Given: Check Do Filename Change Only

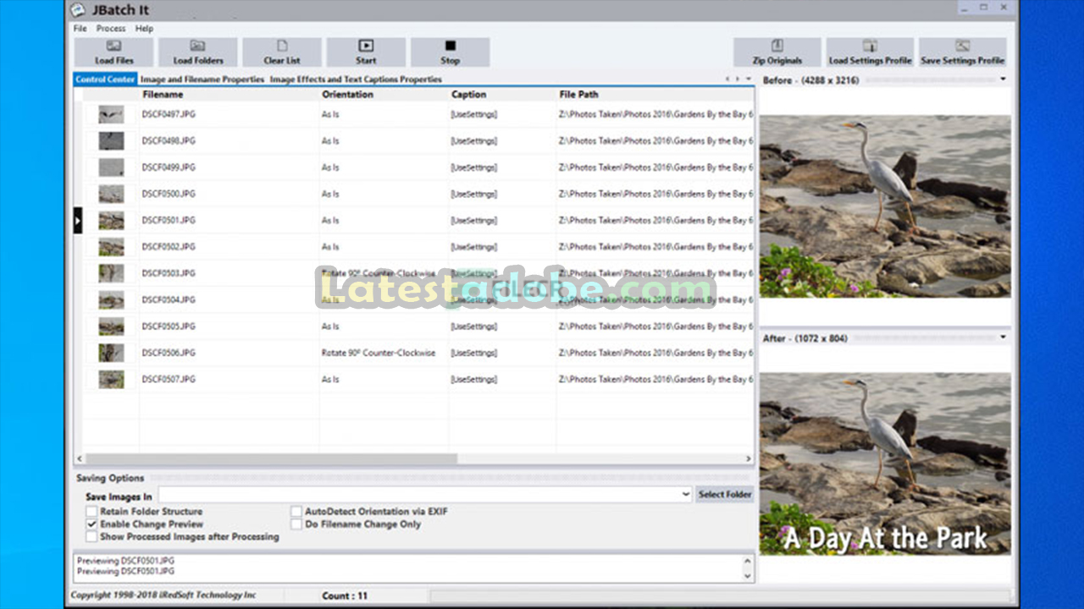Looking at the screenshot, I should coord(296,524).
